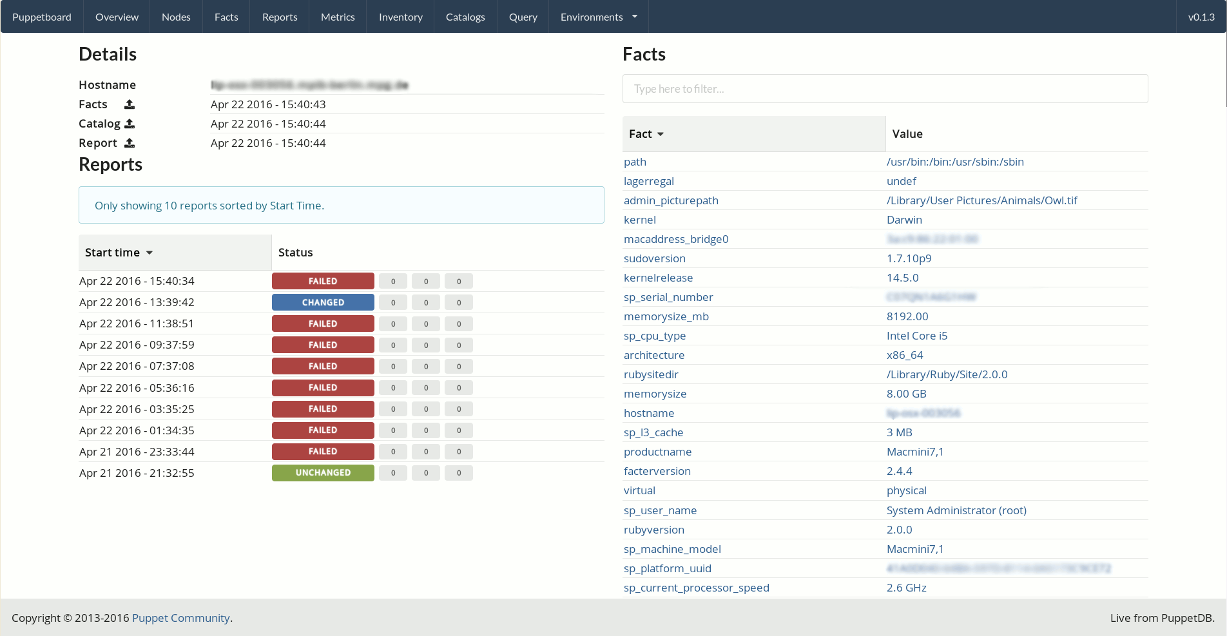This screenshot has height=636, width=1227.
Task: Open the Nodes menu item
Action: 176,17
